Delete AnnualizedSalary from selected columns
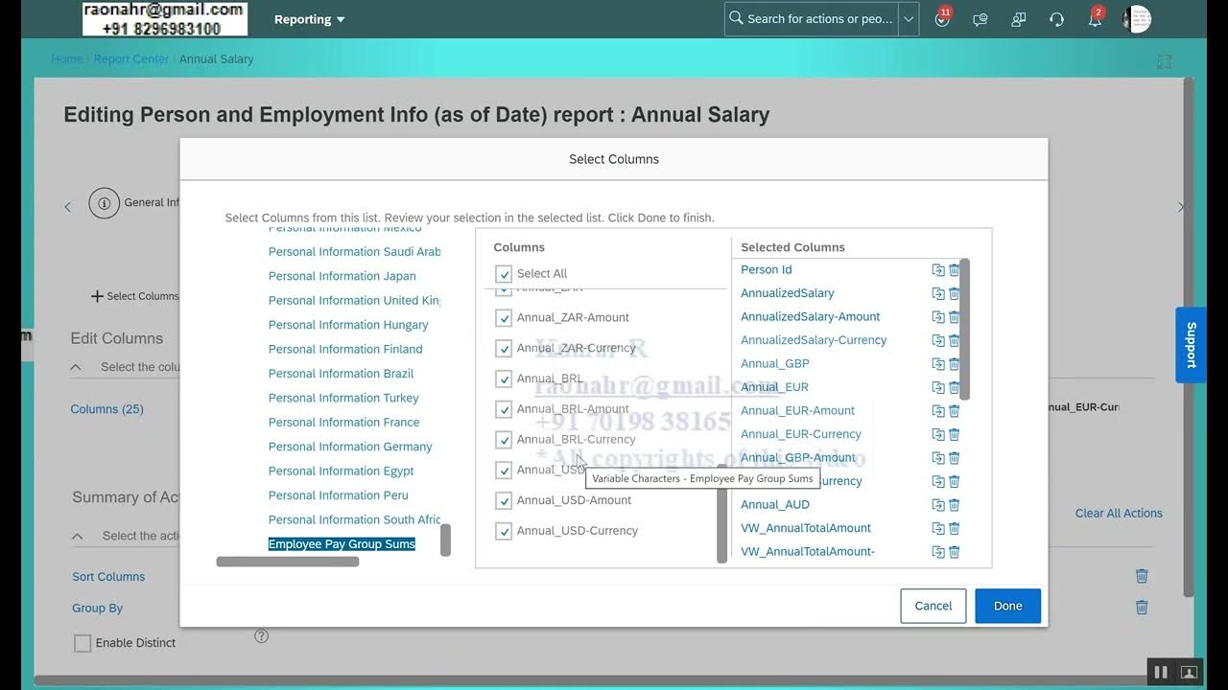This screenshot has height=690, width=1228. pos(955,293)
